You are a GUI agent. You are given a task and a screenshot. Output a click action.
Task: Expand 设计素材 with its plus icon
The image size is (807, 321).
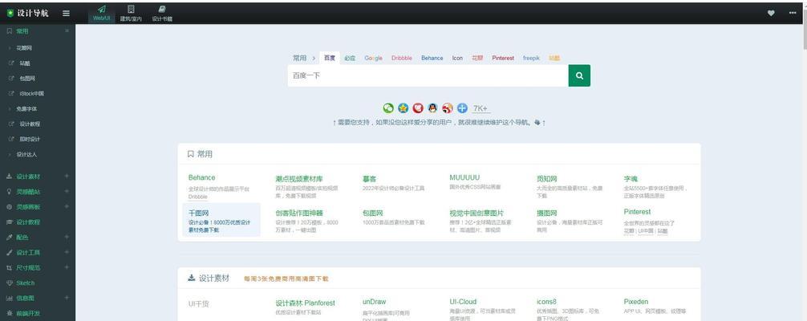(x=67, y=177)
